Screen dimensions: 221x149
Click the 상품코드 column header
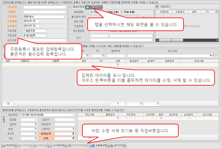click(25, 61)
